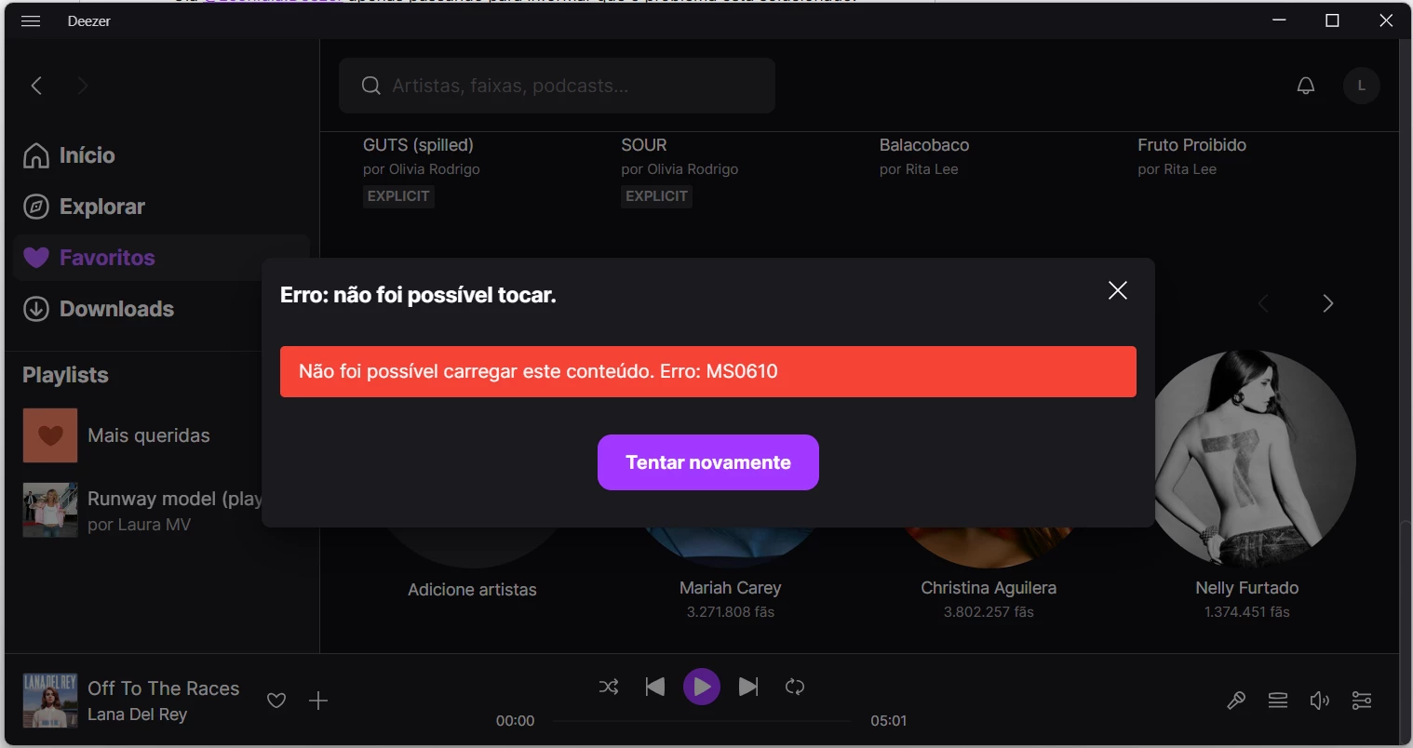1413x748 pixels.
Task: Open Lana Del Rey artist in player
Action: [x=138, y=715]
